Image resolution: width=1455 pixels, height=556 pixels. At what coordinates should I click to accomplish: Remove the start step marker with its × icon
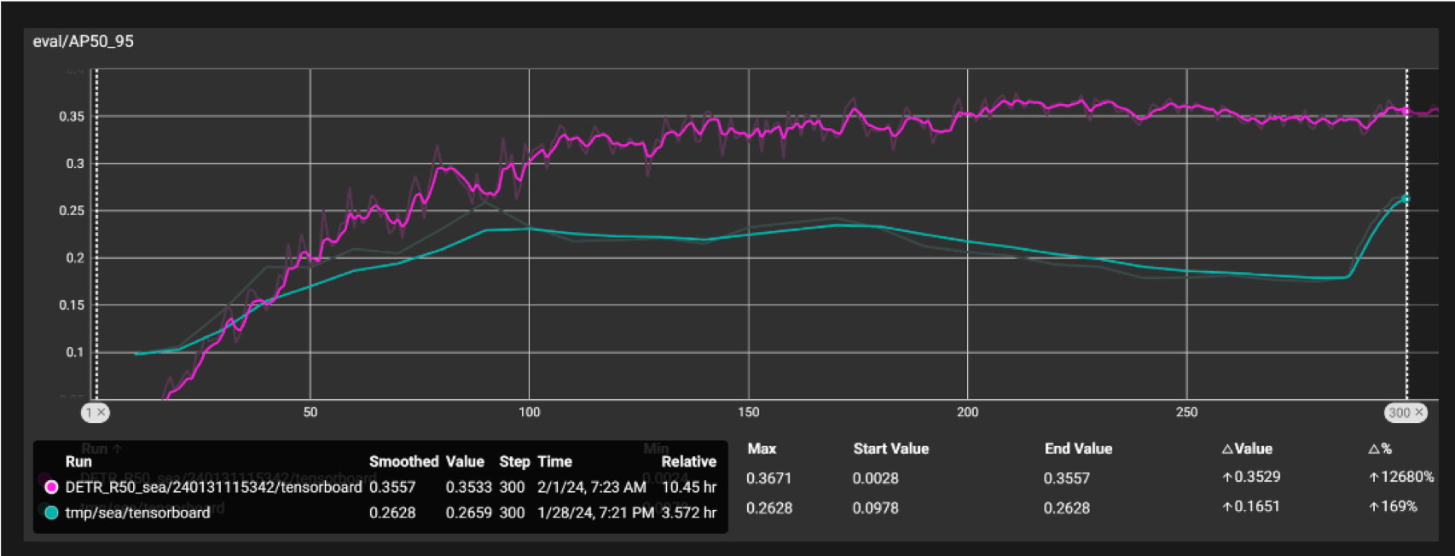coord(101,413)
